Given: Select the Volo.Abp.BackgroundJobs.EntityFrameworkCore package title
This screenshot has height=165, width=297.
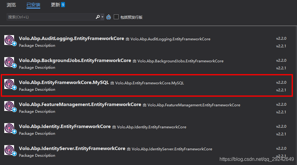Looking at the screenshot, I should 75,61.
